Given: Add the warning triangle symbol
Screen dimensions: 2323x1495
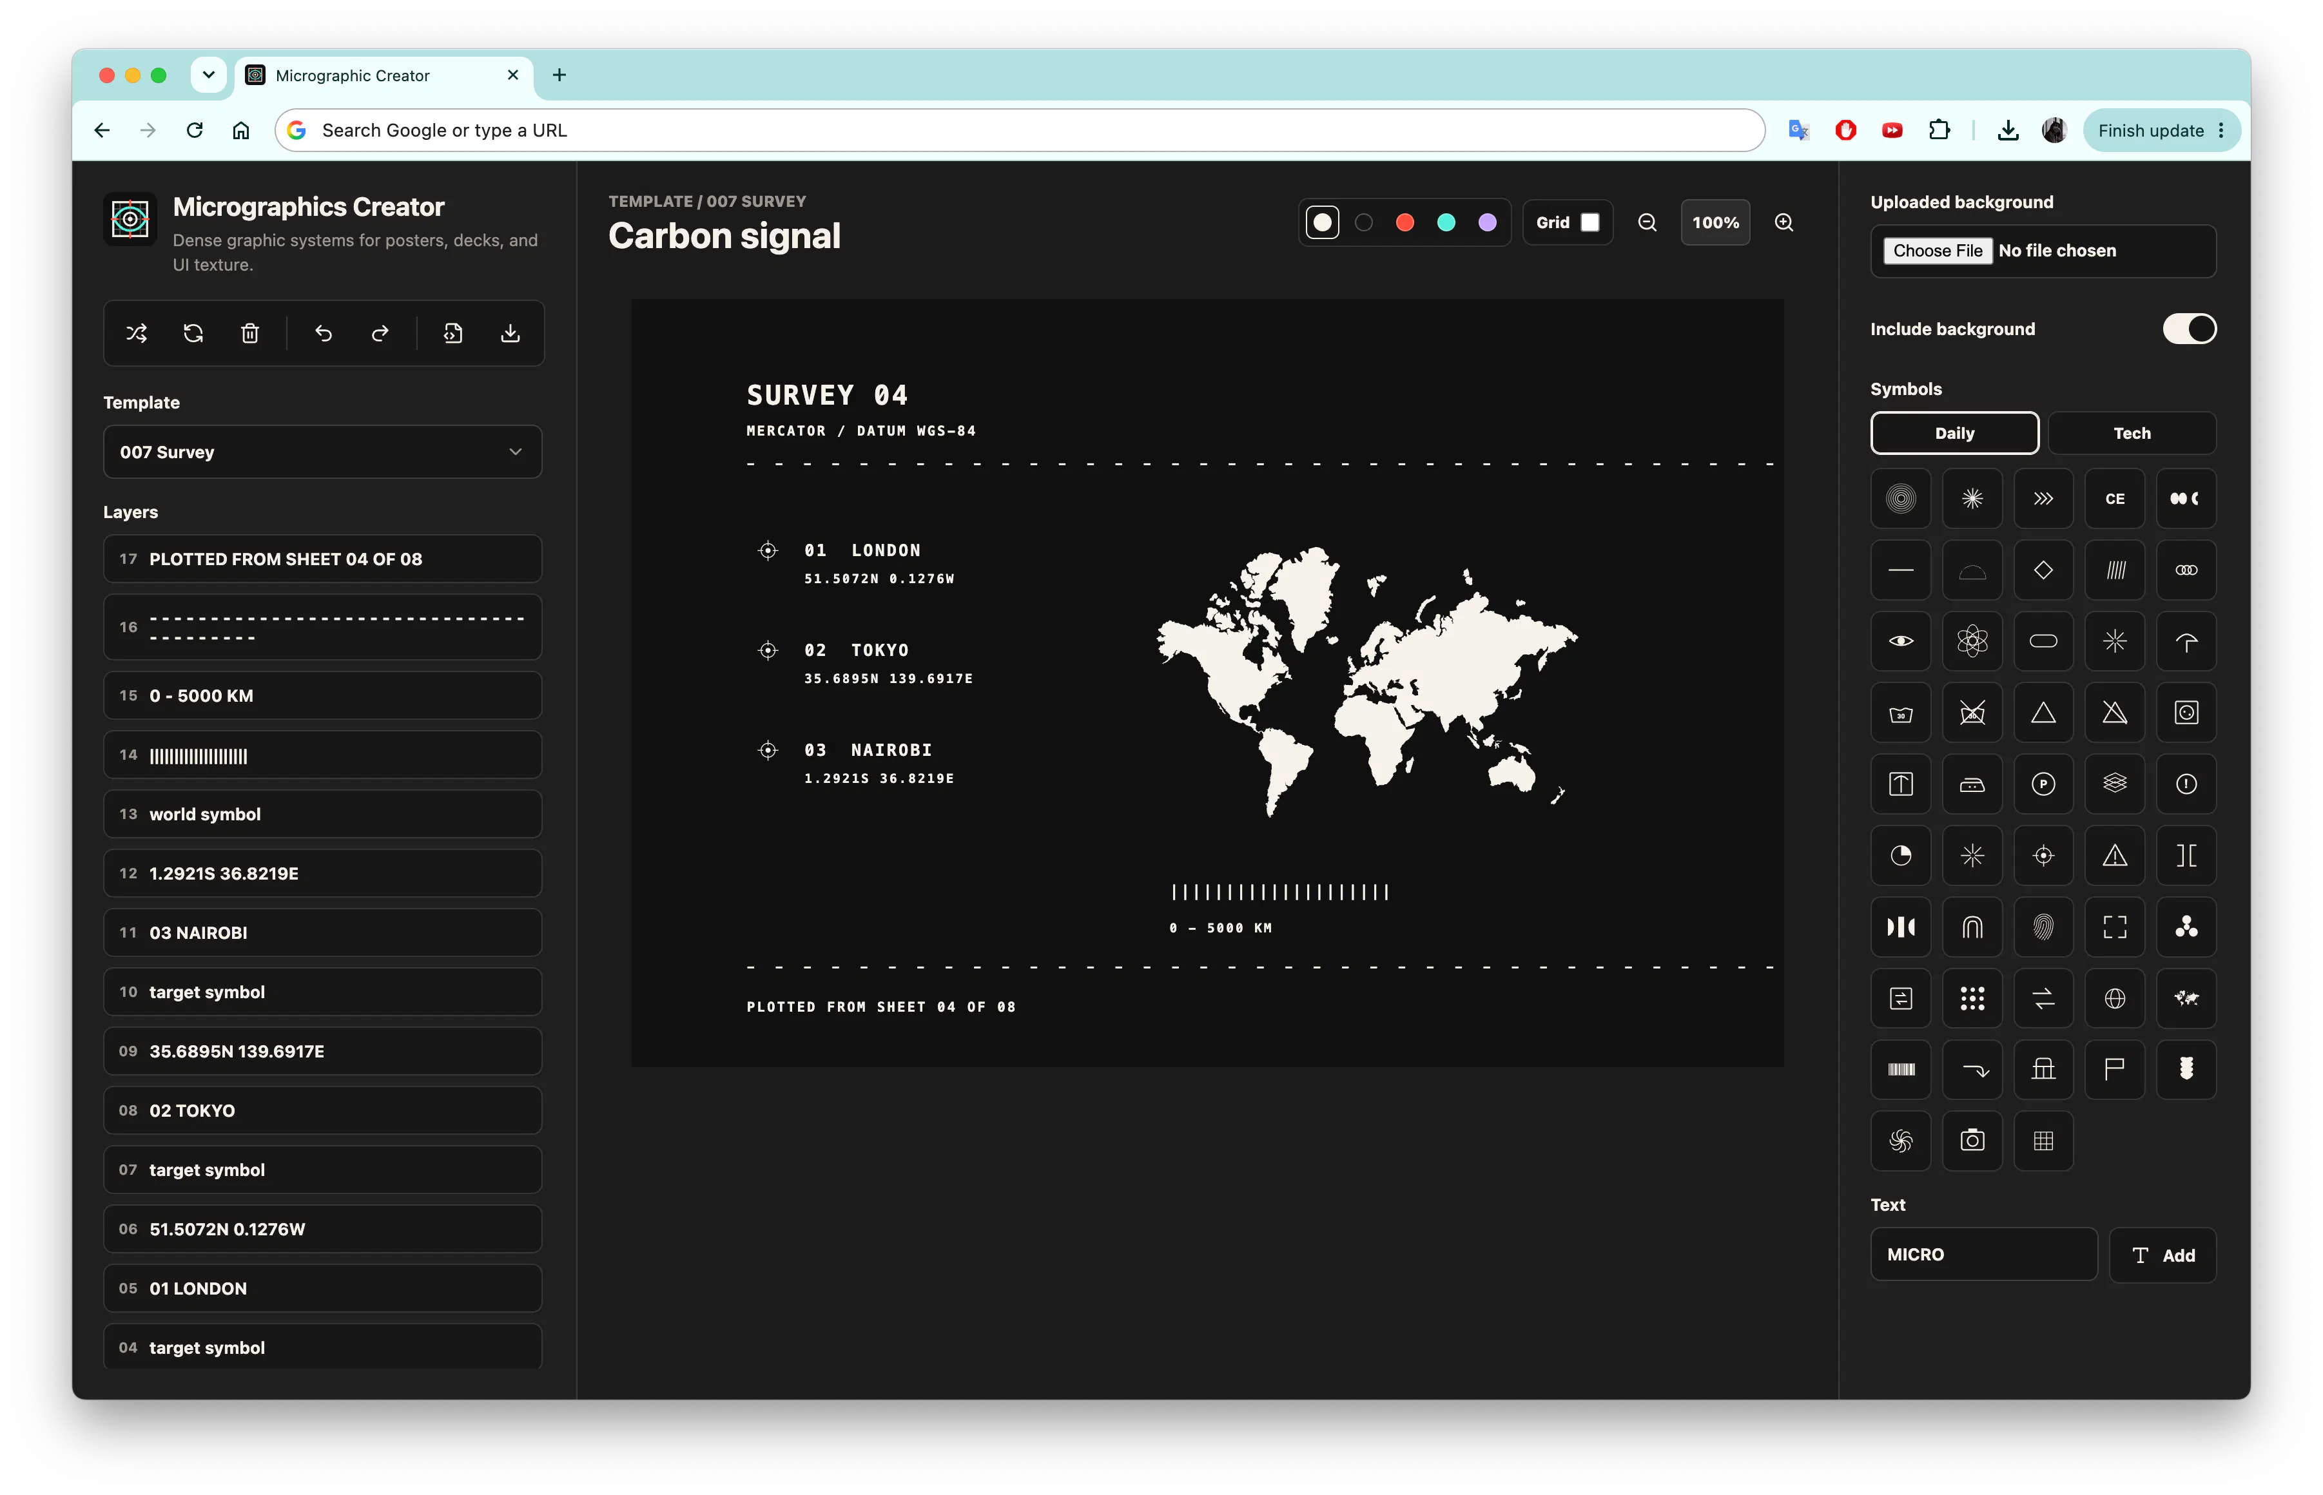Looking at the screenshot, I should 2114,855.
